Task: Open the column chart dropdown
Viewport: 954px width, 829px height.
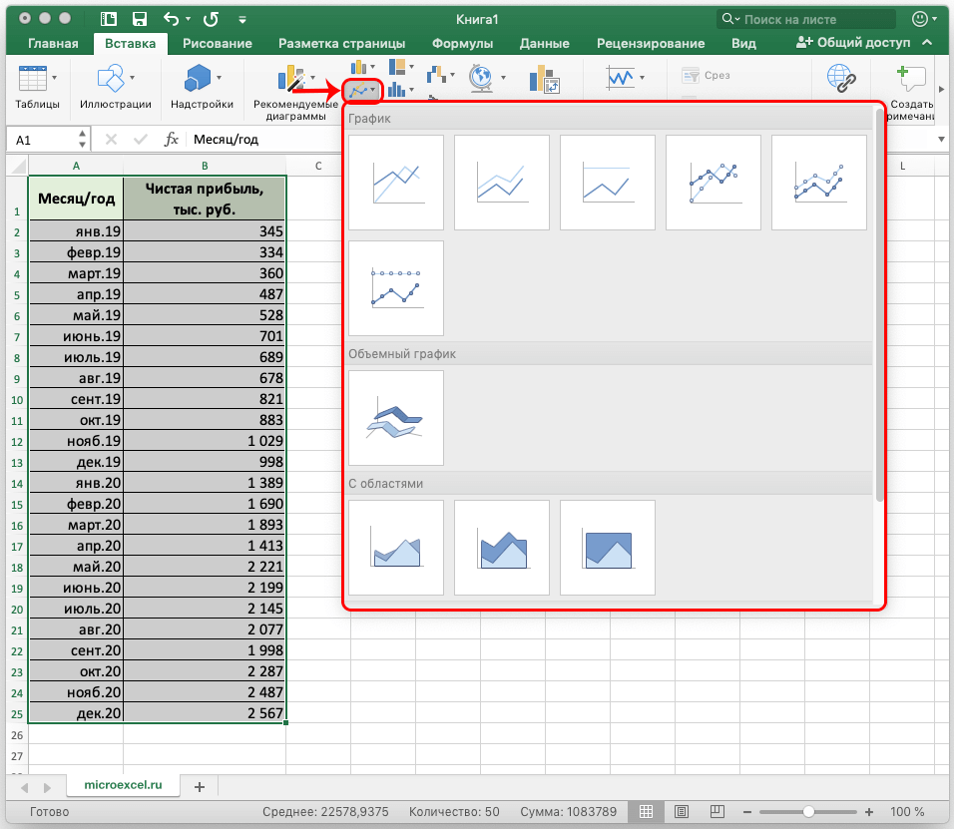Action: (x=363, y=66)
